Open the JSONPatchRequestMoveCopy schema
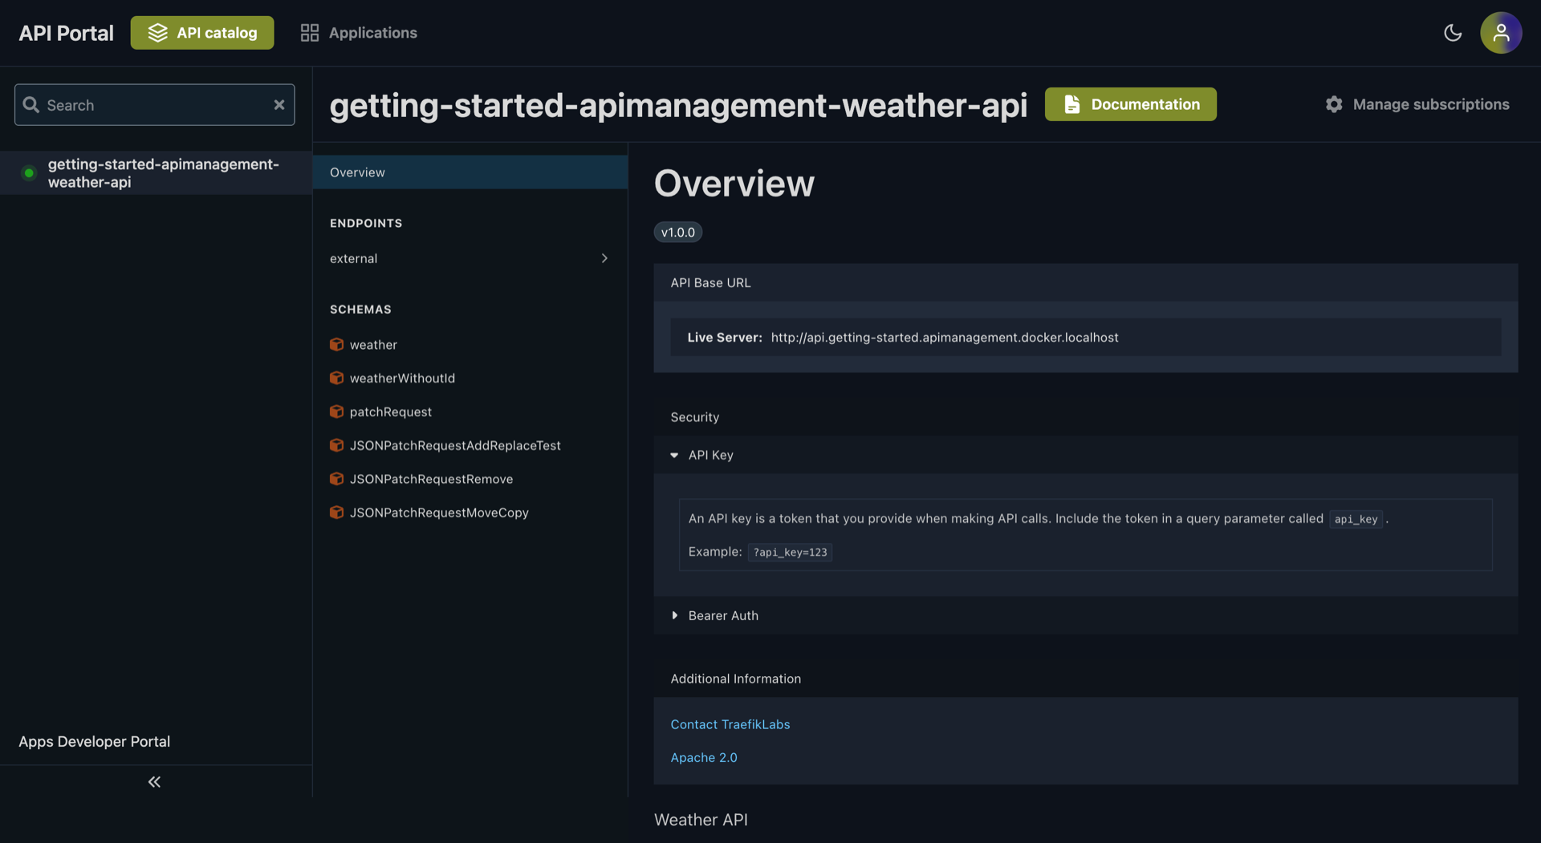Viewport: 1541px width, 843px height. coord(439,513)
